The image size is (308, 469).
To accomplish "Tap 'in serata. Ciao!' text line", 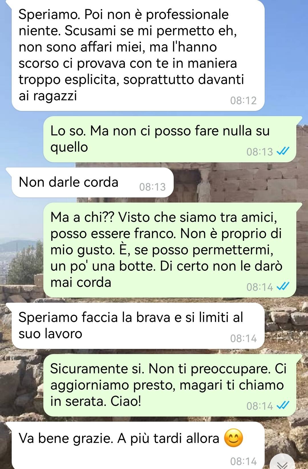I will tap(96, 401).
